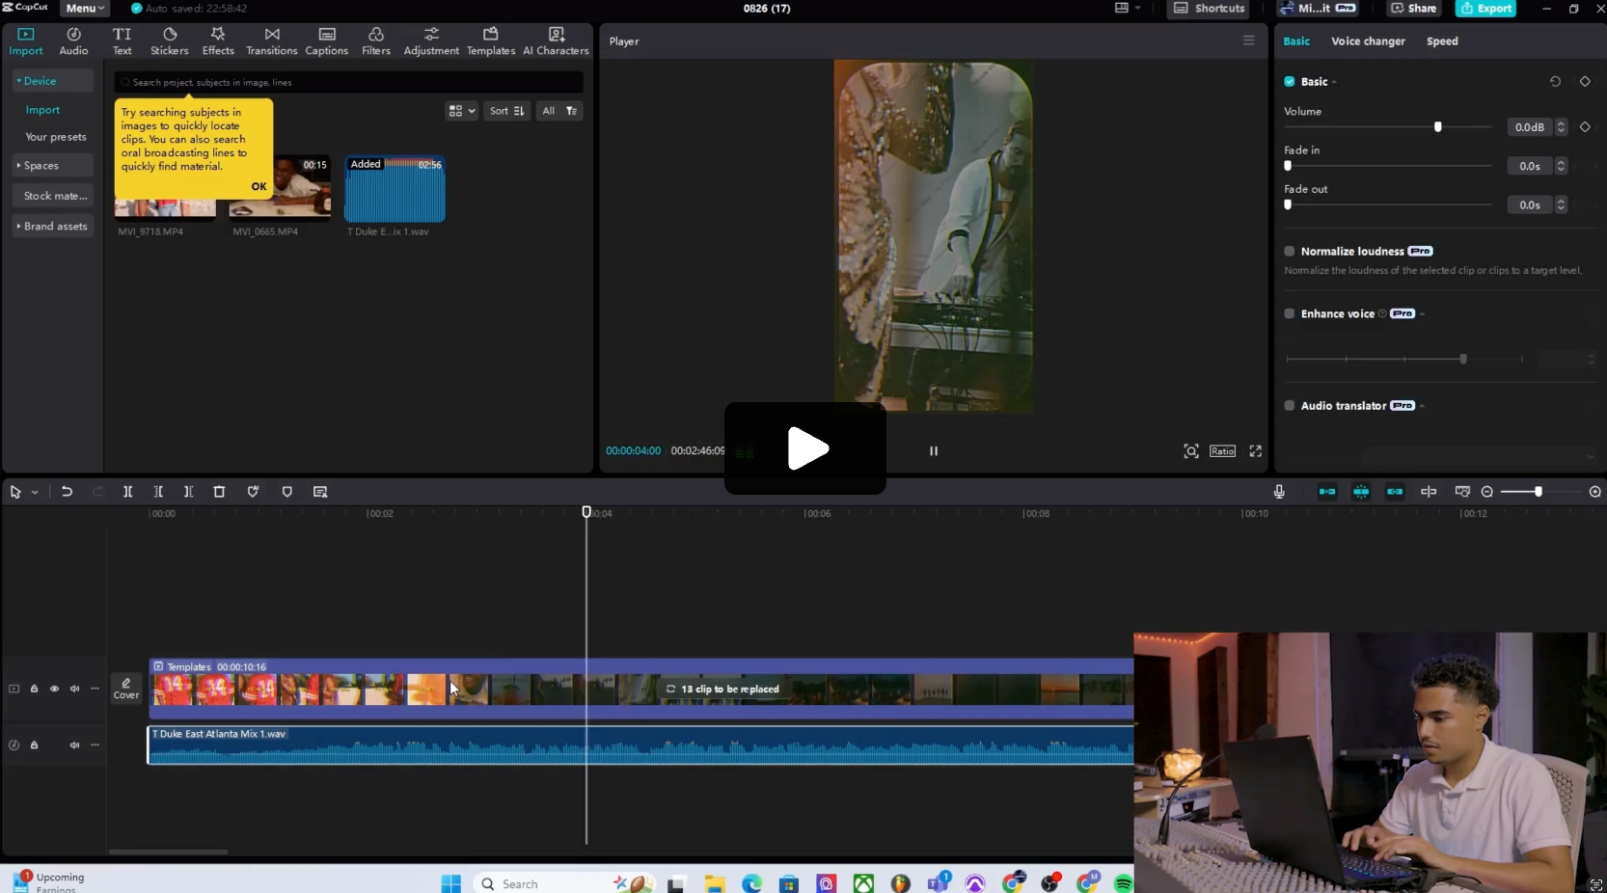Expand the Menu dropdown
1607x893 pixels.
pos(85,9)
